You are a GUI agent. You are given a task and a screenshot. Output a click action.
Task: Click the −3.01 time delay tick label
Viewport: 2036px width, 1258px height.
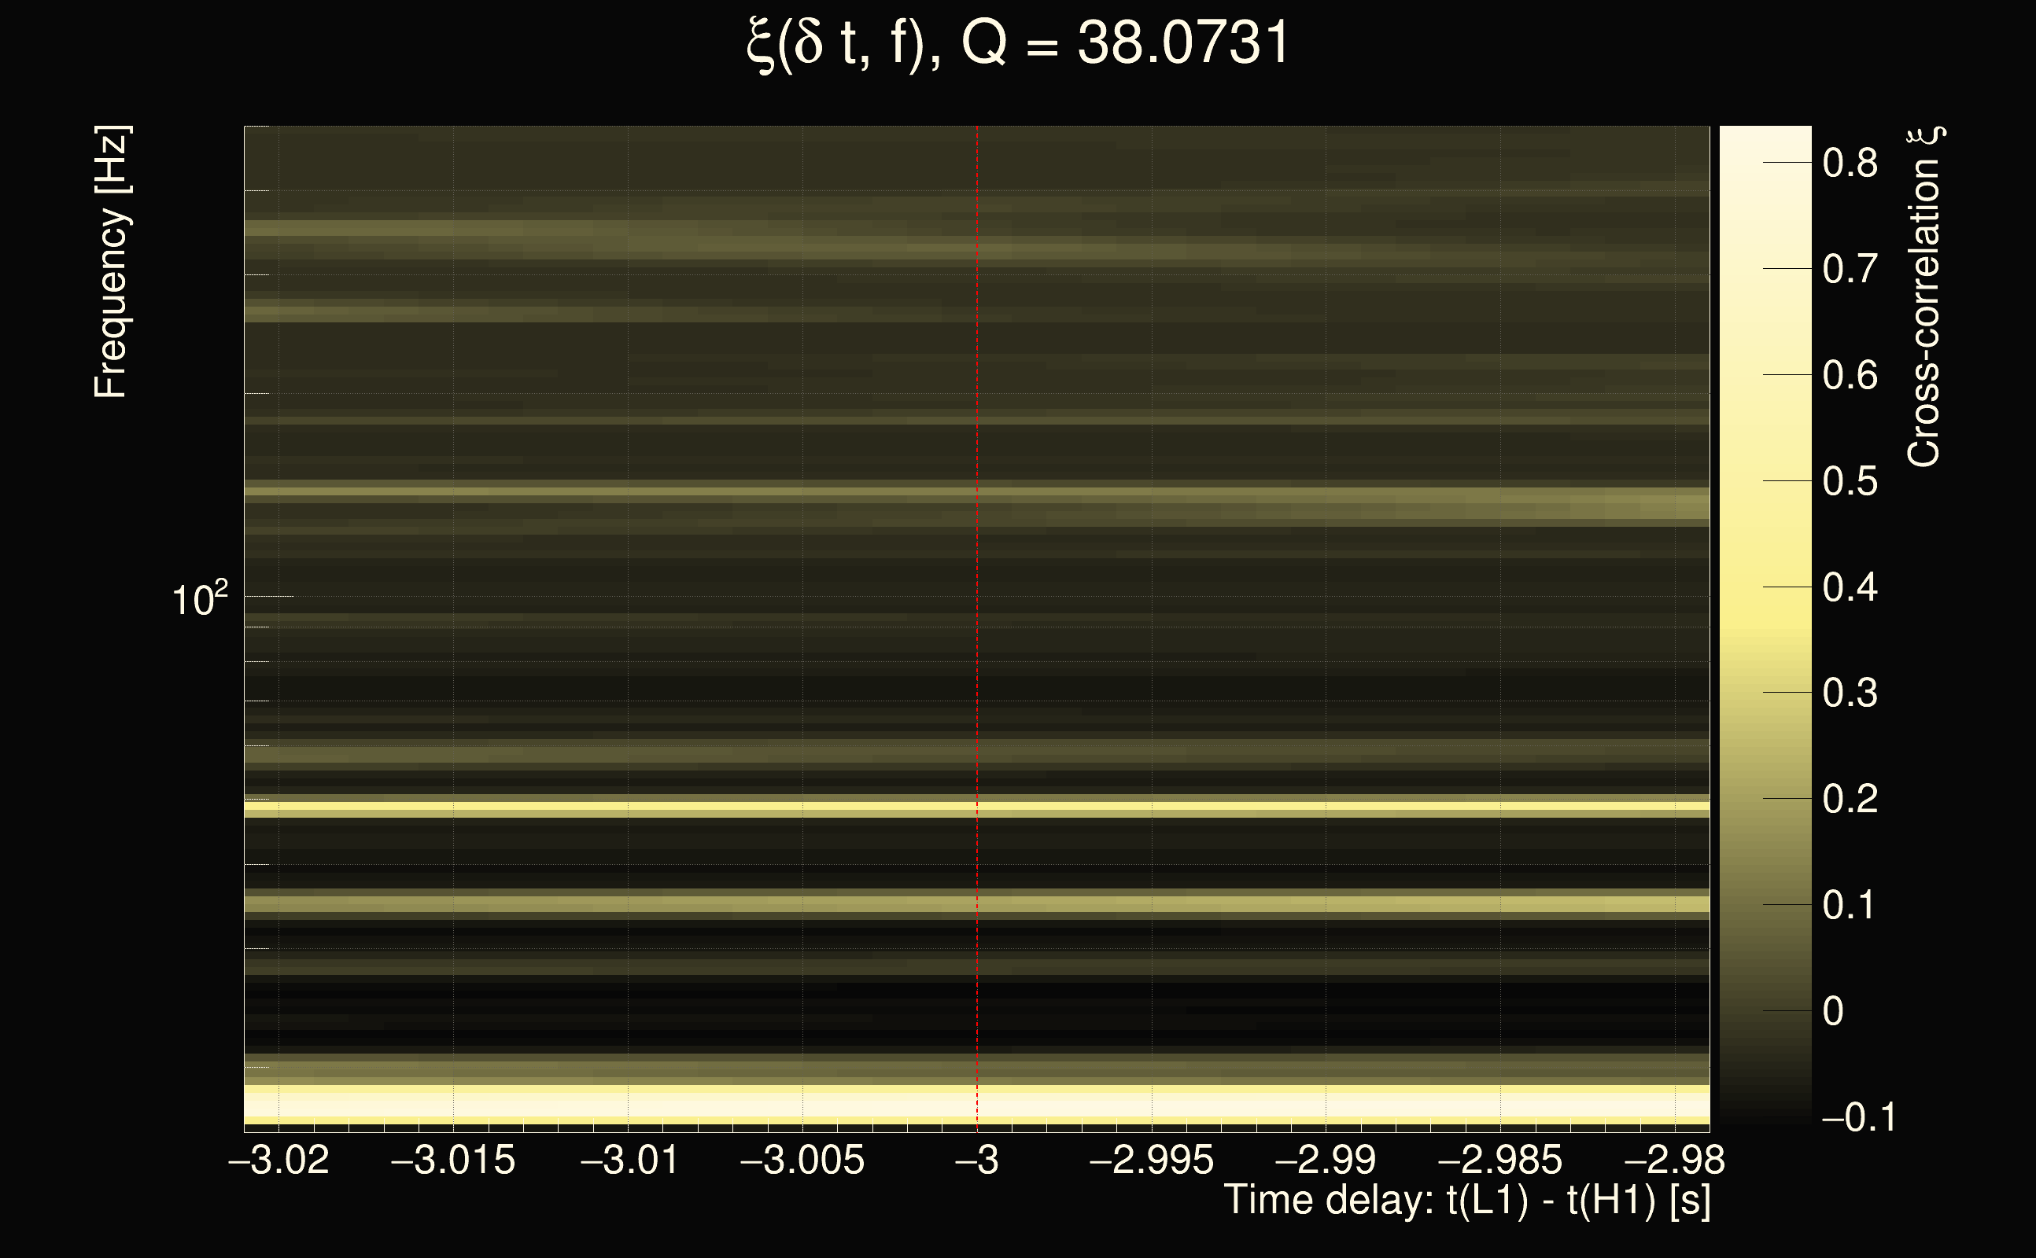[629, 1160]
